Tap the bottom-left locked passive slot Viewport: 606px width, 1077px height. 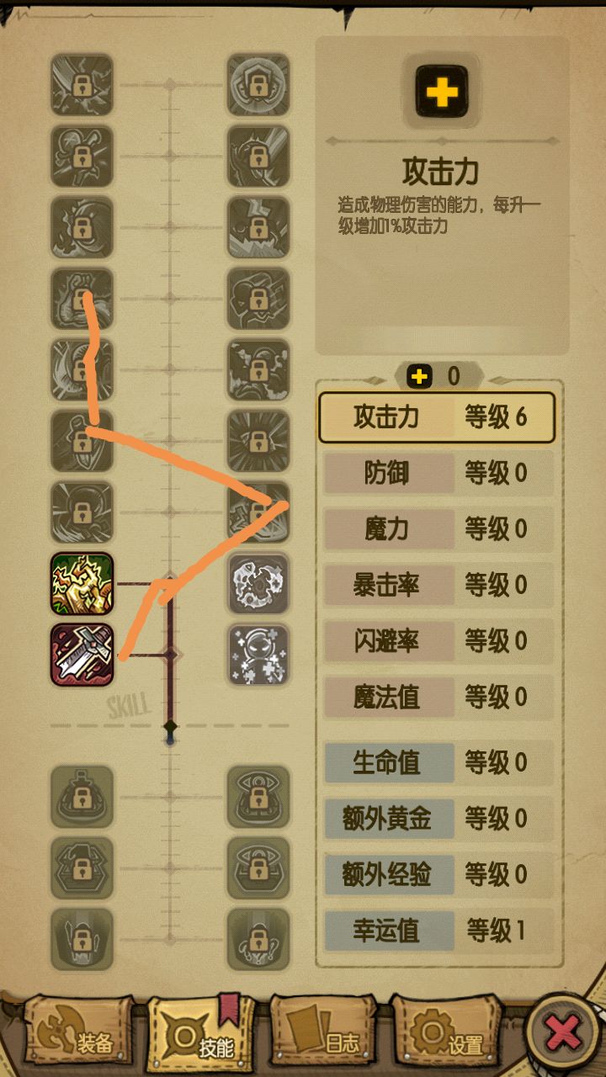coord(82,939)
